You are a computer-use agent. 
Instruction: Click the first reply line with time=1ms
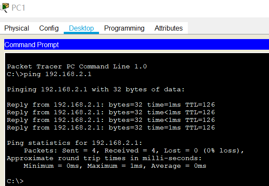click(111, 104)
